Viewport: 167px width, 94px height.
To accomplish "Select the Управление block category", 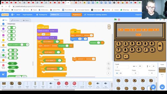I will [x=3, y=46].
